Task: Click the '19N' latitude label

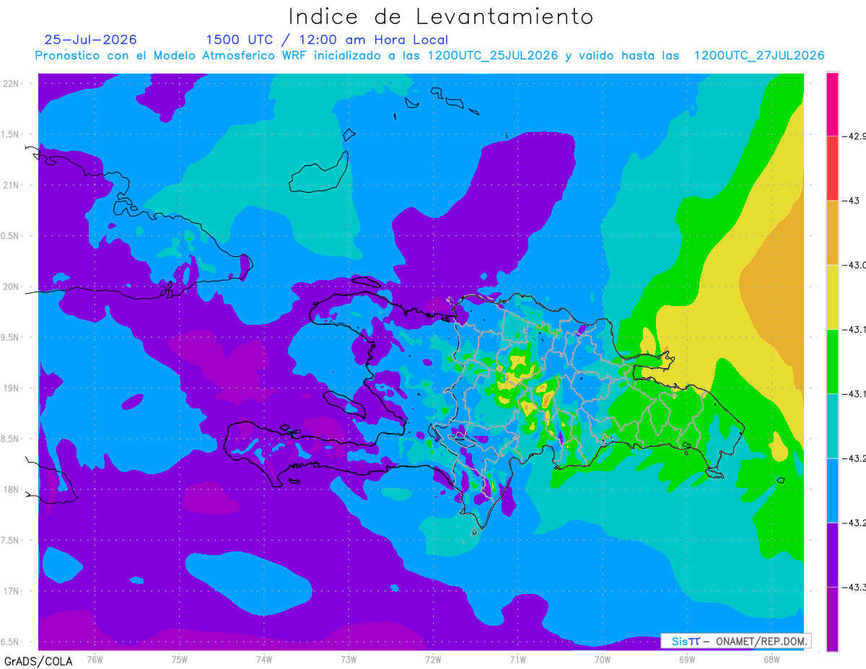Action: (x=11, y=388)
